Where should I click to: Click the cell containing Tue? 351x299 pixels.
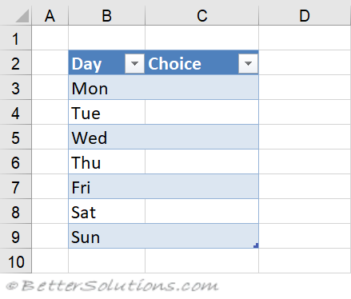click(x=106, y=112)
